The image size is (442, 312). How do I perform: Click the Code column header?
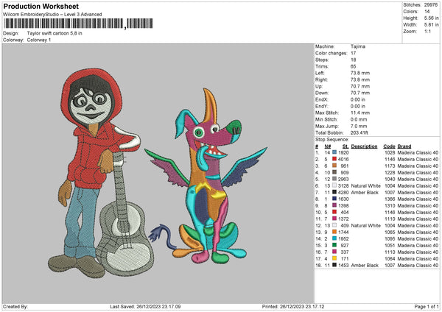[389, 146]
